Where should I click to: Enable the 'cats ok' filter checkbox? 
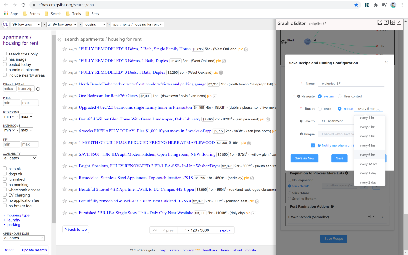[x=5, y=169]
